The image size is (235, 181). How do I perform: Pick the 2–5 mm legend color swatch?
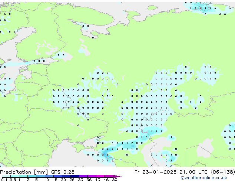32,176
